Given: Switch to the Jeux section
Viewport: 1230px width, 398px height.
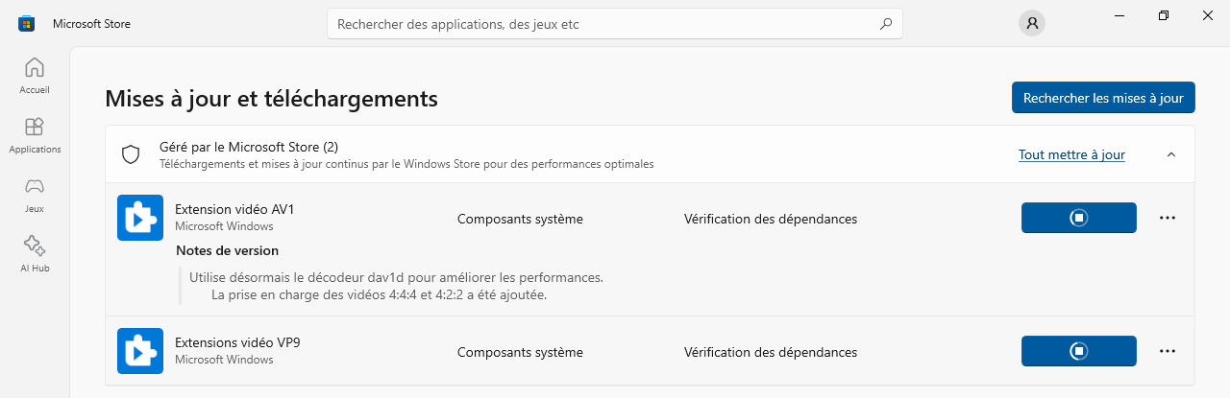Looking at the screenshot, I should [x=35, y=195].
